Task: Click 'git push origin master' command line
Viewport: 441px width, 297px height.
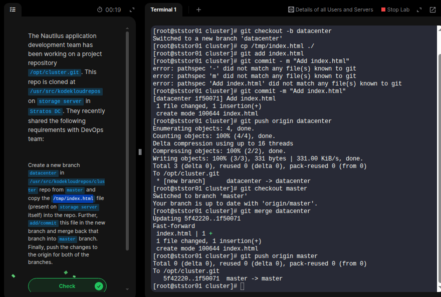Action: point(235,256)
